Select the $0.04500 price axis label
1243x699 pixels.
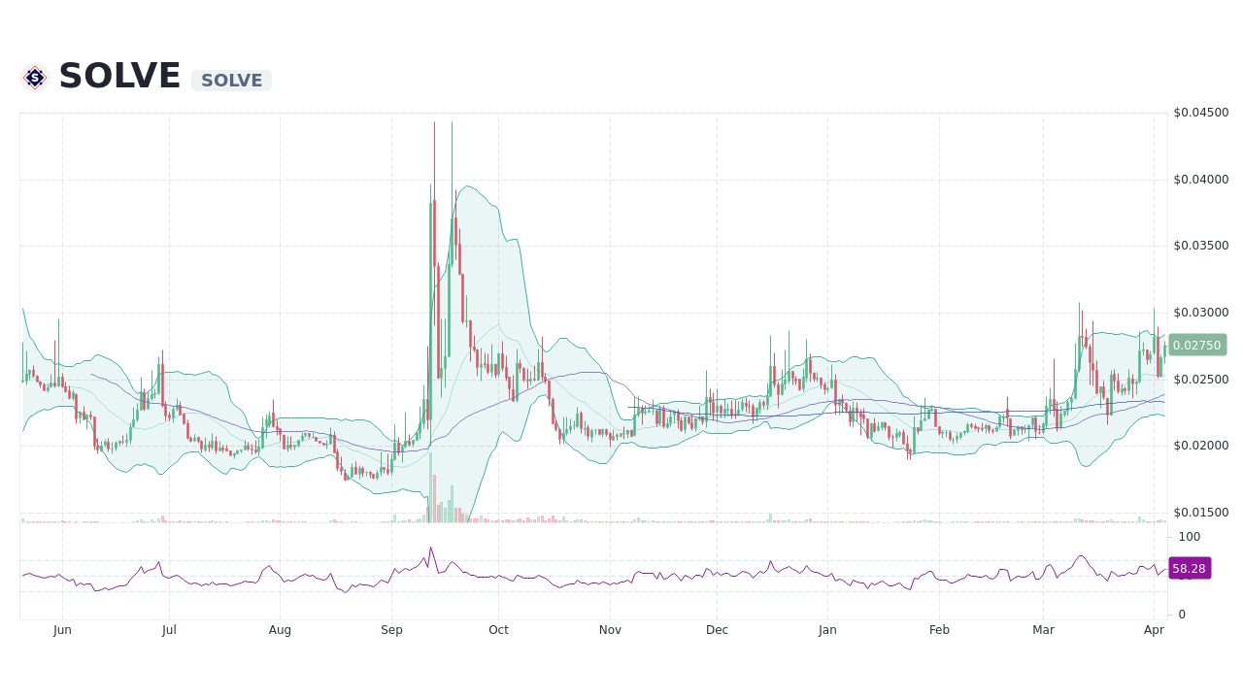(1201, 113)
